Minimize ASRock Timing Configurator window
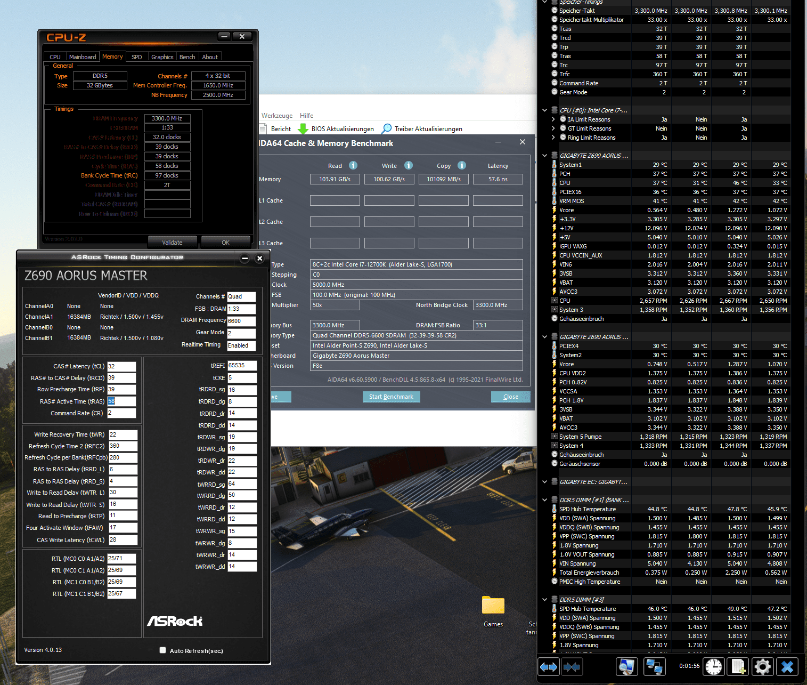807x685 pixels. pyautogui.click(x=244, y=258)
